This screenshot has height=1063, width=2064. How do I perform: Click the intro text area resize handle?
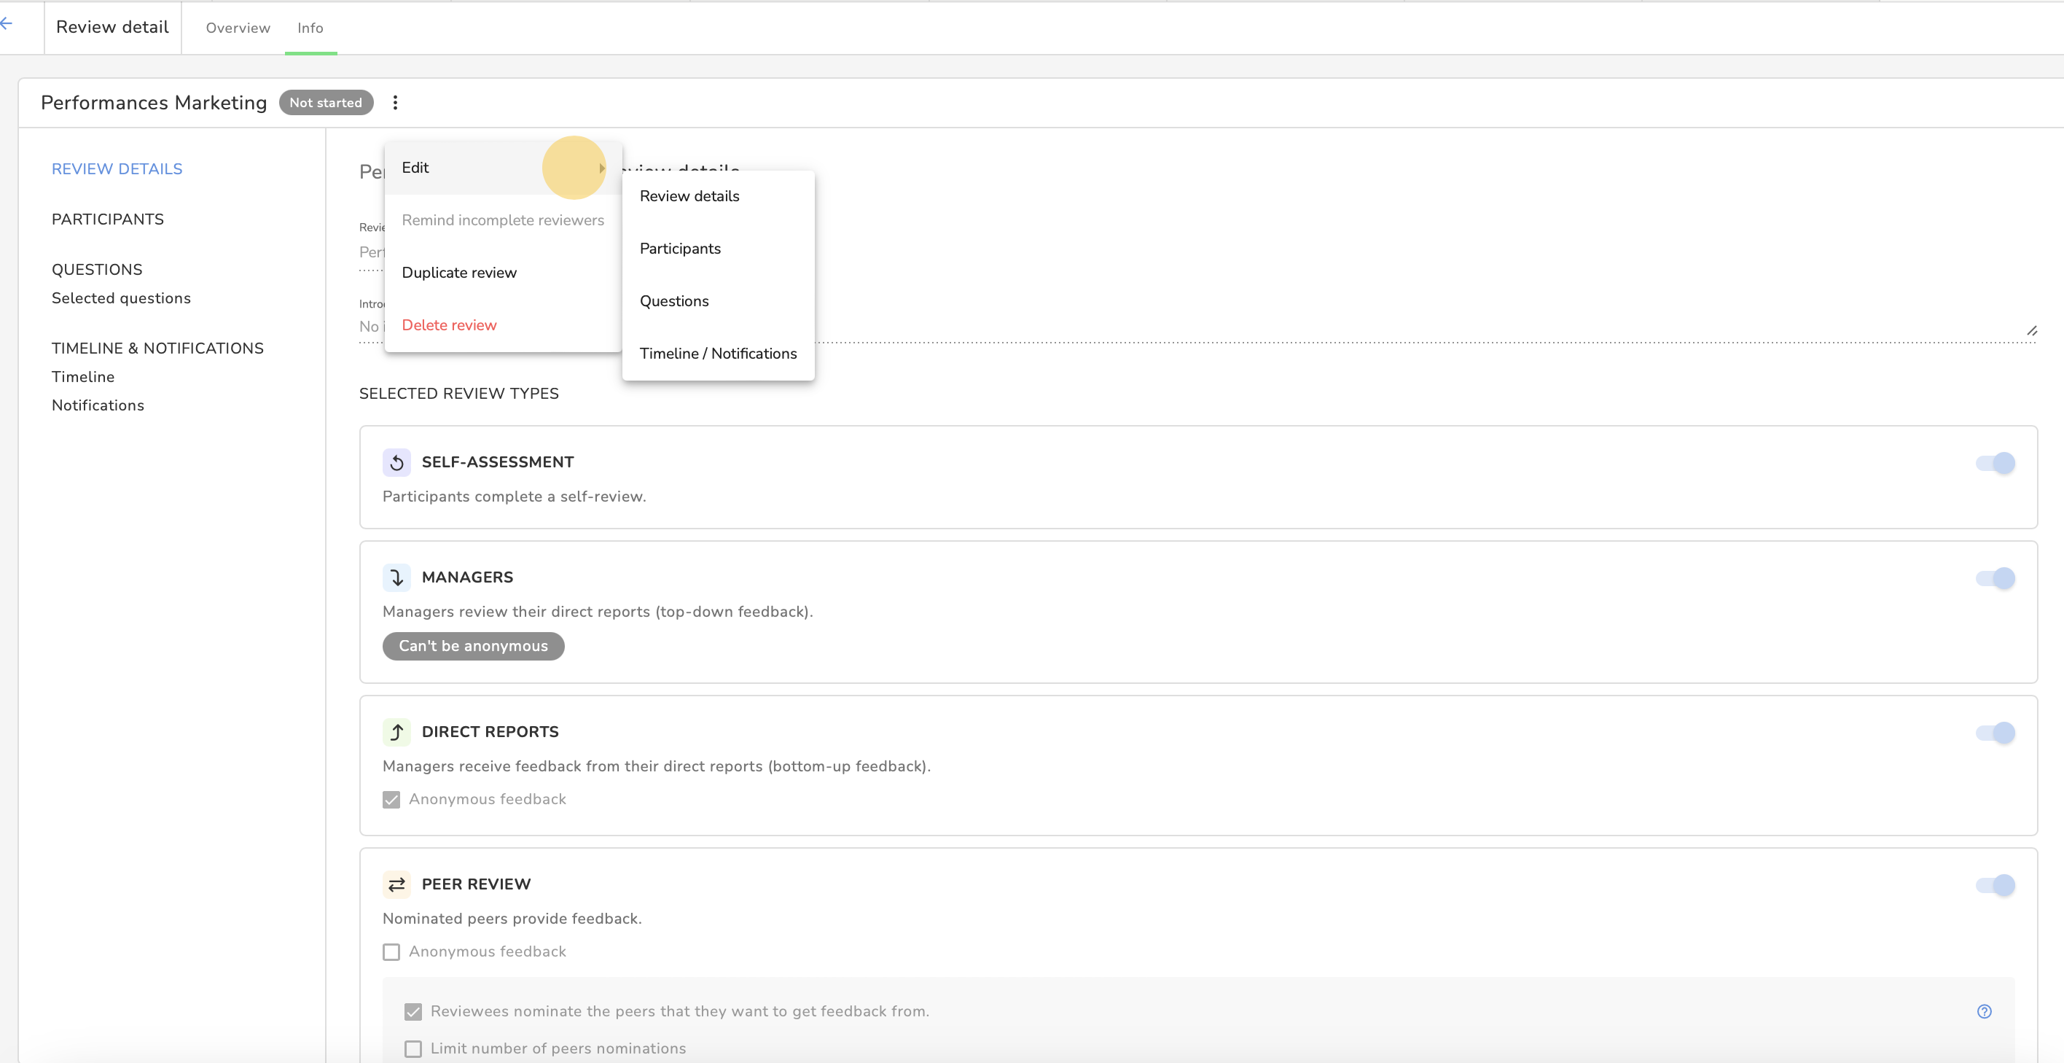[x=2032, y=331]
